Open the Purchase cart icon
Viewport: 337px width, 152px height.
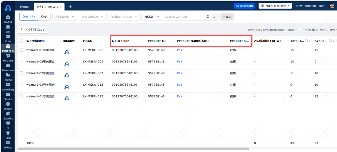[8, 56]
